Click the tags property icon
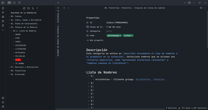208x110 pixels. tap(87, 35)
